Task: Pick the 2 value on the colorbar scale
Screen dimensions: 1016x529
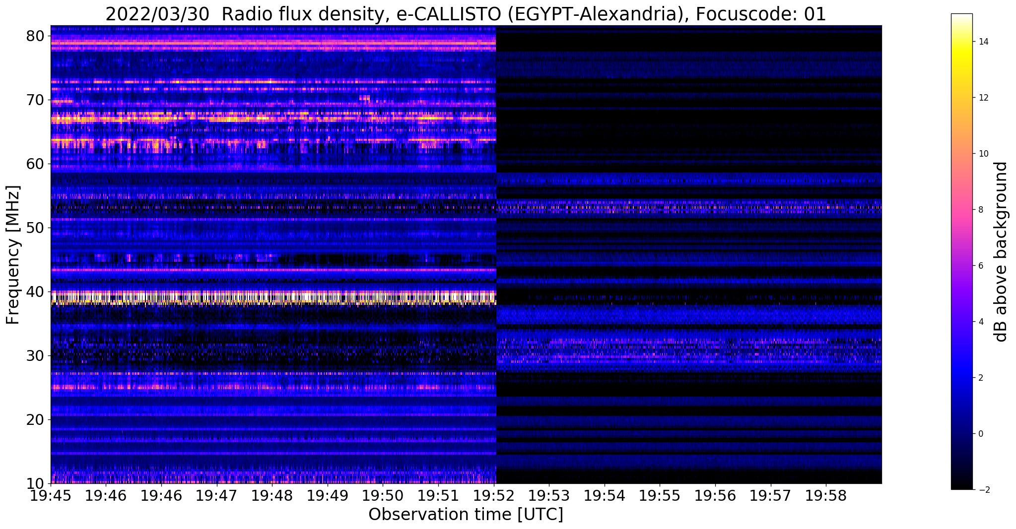Action: 980,378
